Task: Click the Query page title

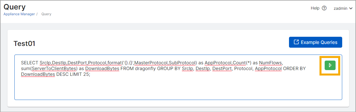Action: coord(15,7)
